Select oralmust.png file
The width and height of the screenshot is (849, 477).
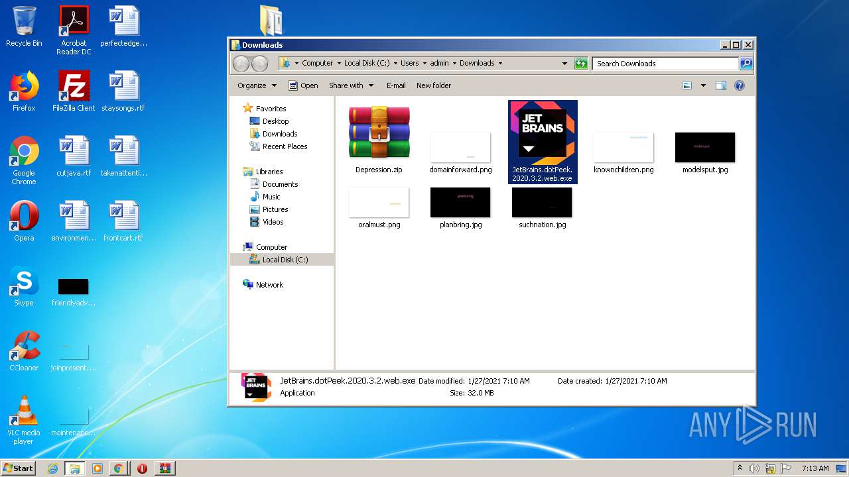click(x=379, y=207)
